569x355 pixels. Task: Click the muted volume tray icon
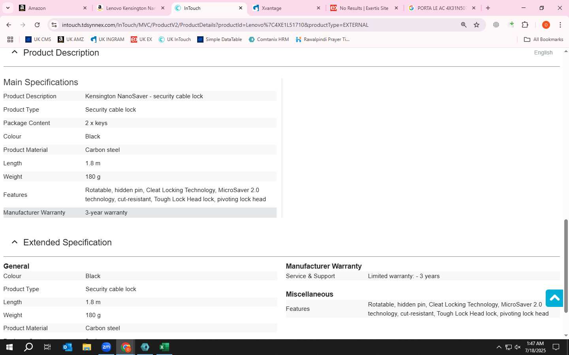[518, 347]
